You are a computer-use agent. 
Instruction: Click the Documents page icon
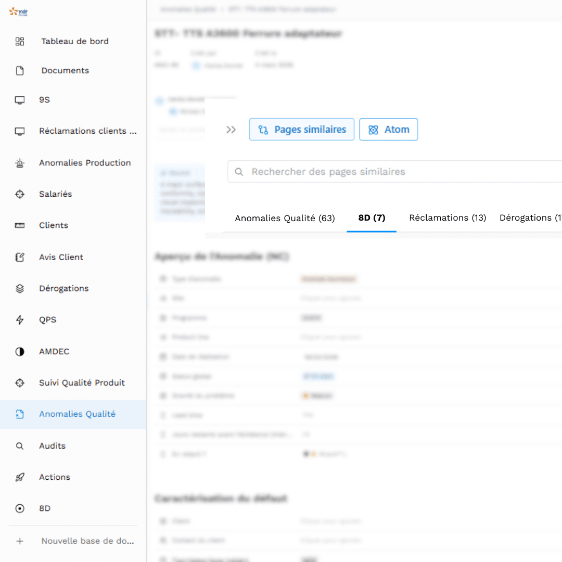20,71
